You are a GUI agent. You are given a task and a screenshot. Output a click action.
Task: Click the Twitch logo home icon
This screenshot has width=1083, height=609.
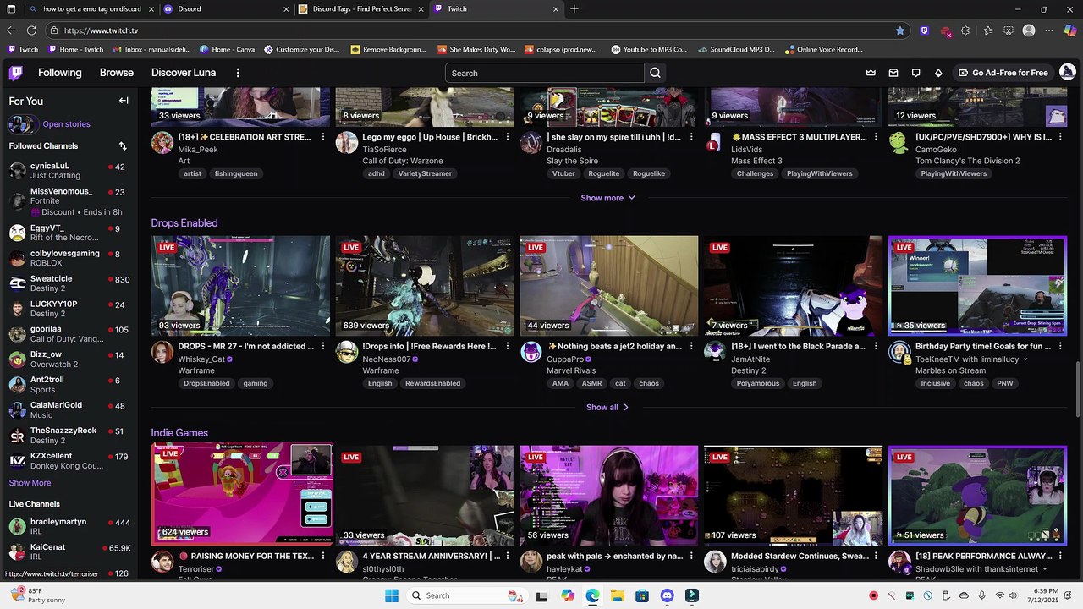[15, 73]
